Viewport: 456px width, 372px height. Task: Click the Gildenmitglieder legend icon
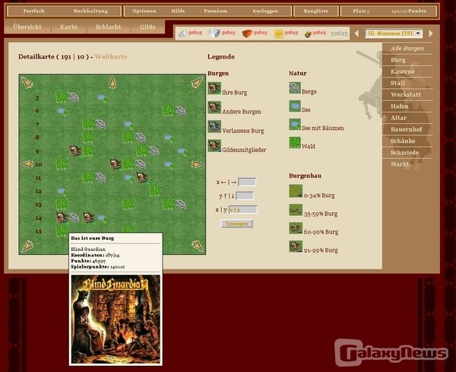pos(214,146)
